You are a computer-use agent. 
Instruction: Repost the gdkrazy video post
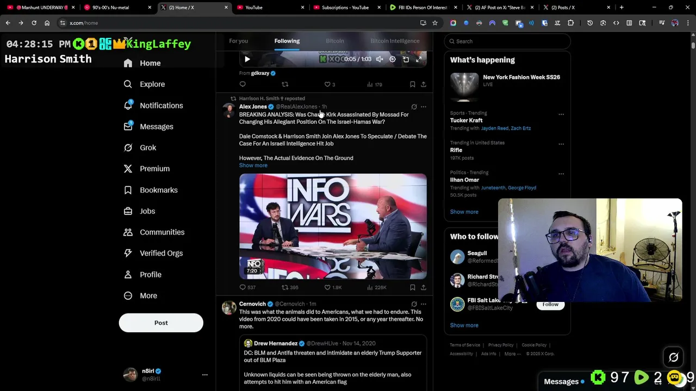pyautogui.click(x=285, y=84)
